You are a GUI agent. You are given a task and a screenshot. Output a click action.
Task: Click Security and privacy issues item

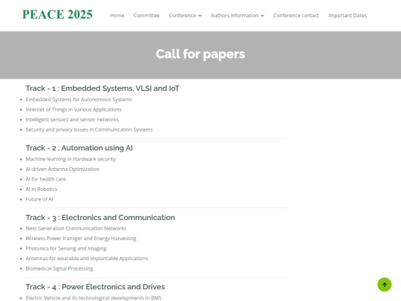click(x=89, y=129)
